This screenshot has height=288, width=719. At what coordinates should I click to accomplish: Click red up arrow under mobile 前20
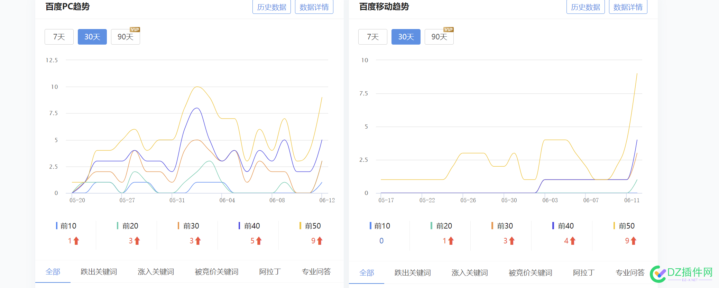point(451,241)
